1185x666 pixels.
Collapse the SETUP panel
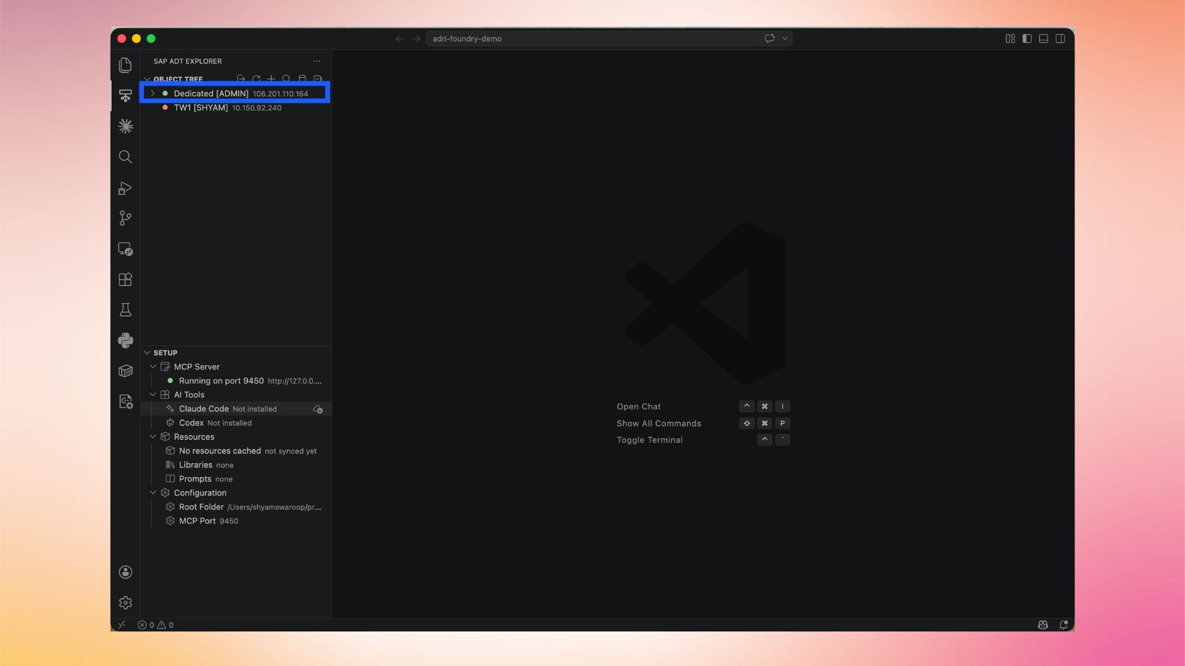pos(148,353)
